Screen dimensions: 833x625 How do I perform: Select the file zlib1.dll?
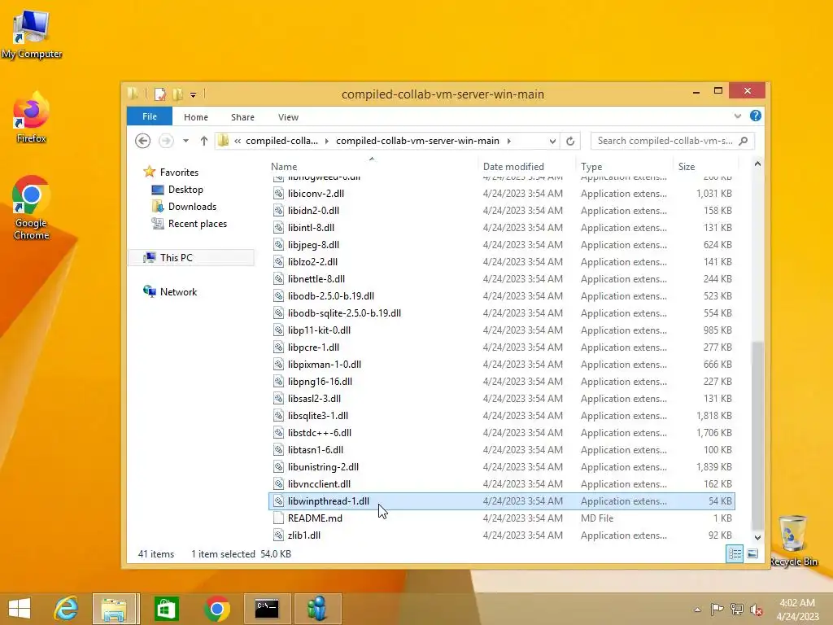501,535
